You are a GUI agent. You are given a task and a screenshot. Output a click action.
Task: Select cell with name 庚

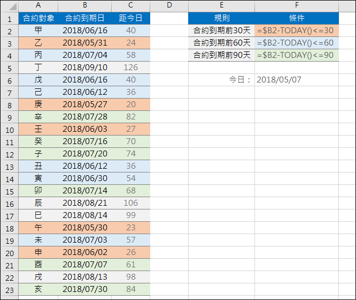pyautogui.click(x=38, y=104)
